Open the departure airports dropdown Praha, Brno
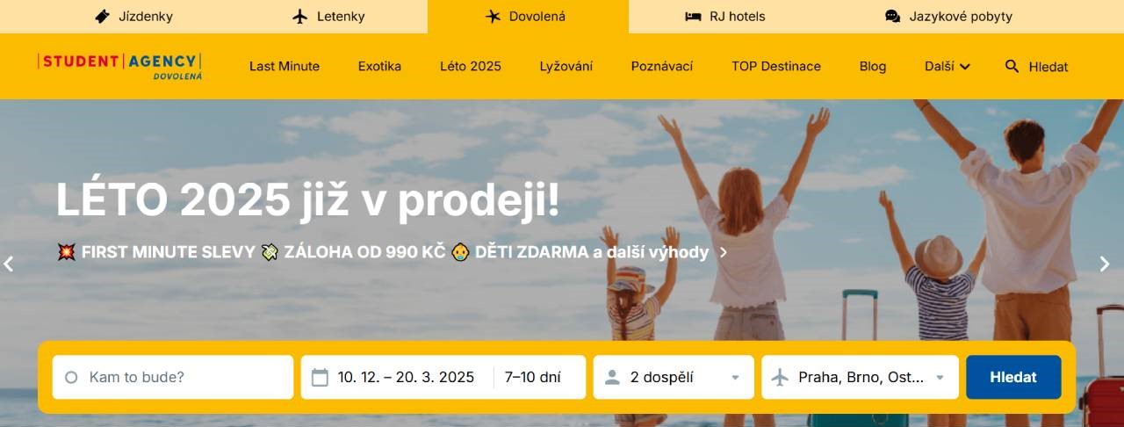Screen dimensions: 1124x427 click(x=860, y=377)
